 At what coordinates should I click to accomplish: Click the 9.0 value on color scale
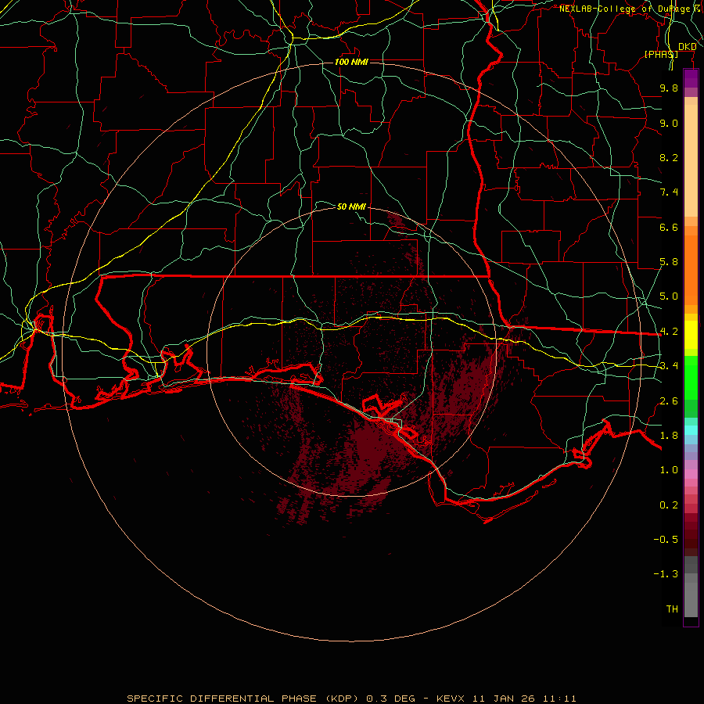tap(669, 123)
